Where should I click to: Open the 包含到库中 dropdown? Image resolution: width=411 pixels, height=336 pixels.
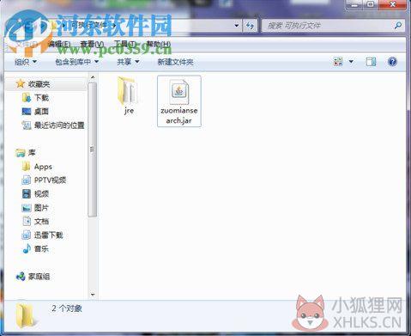click(x=76, y=62)
